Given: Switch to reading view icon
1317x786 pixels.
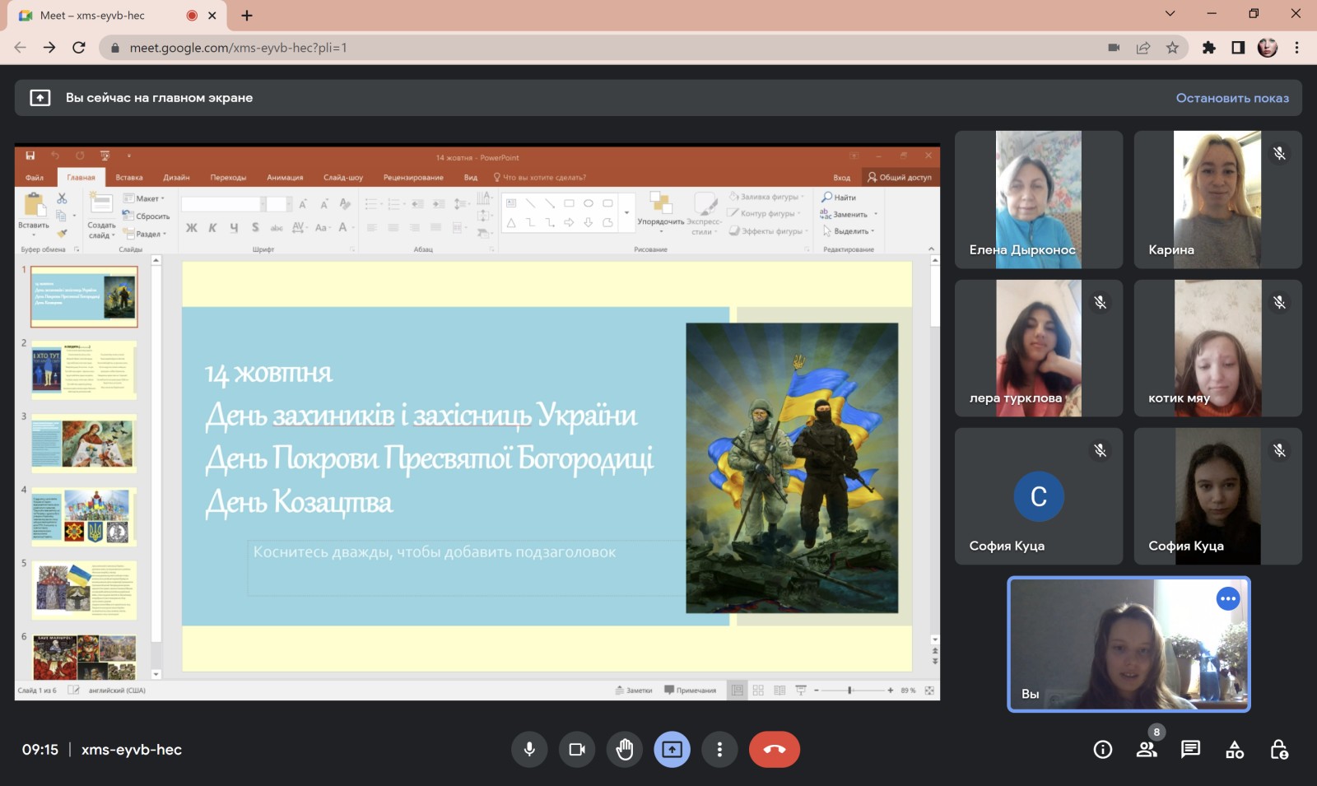Looking at the screenshot, I should (x=779, y=691).
